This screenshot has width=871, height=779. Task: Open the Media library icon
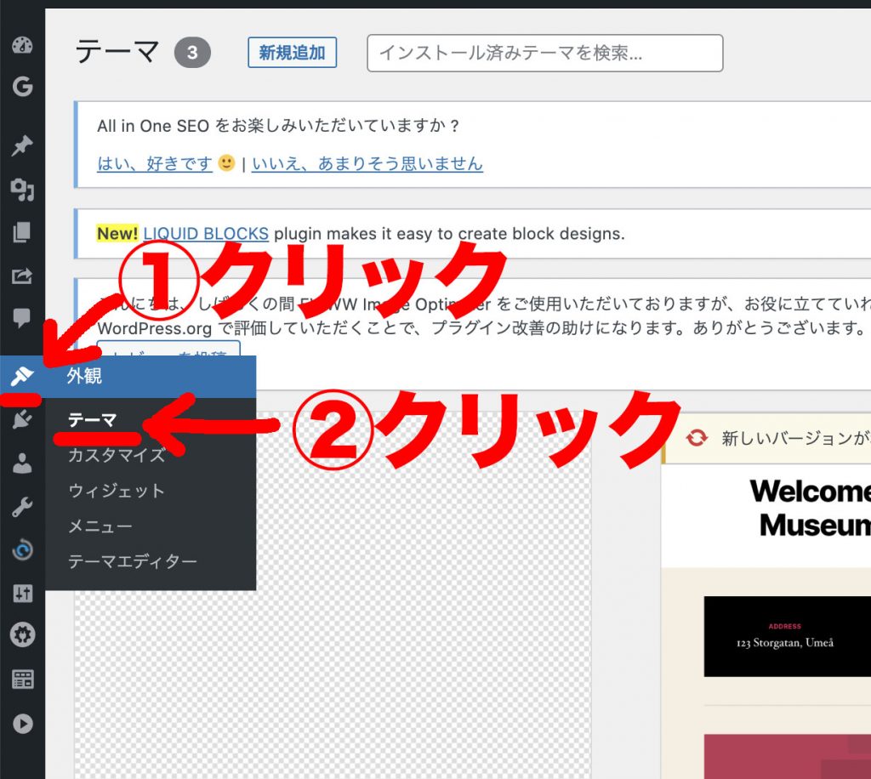22,190
